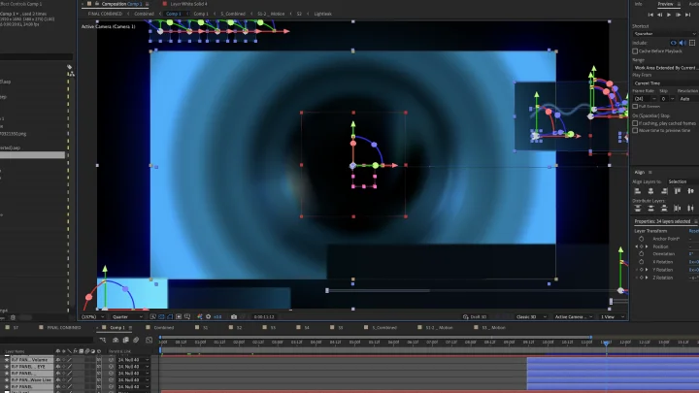Enable the Full Screen checkbox
This screenshot has width=699, height=393.
tap(635, 107)
